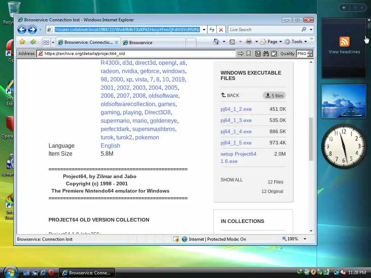Open the Live Search provider dropdown
Viewport: 371px width, 278px height.
pyautogui.click(x=311, y=30)
